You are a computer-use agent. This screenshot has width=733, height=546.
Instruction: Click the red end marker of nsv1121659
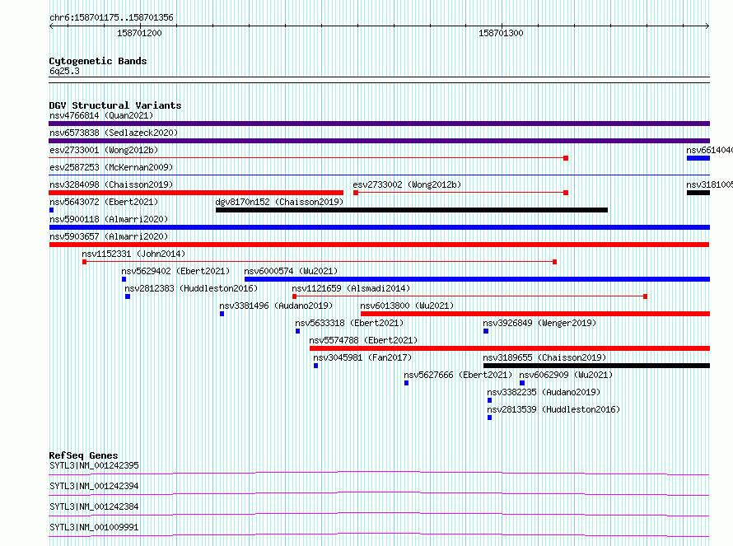tap(645, 296)
